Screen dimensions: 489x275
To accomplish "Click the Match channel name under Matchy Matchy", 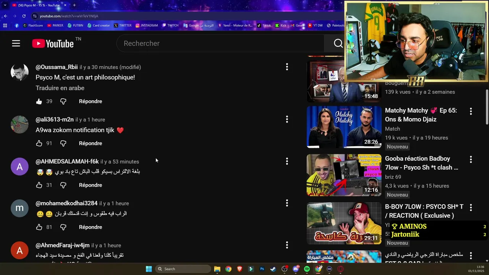I will pos(392,129).
